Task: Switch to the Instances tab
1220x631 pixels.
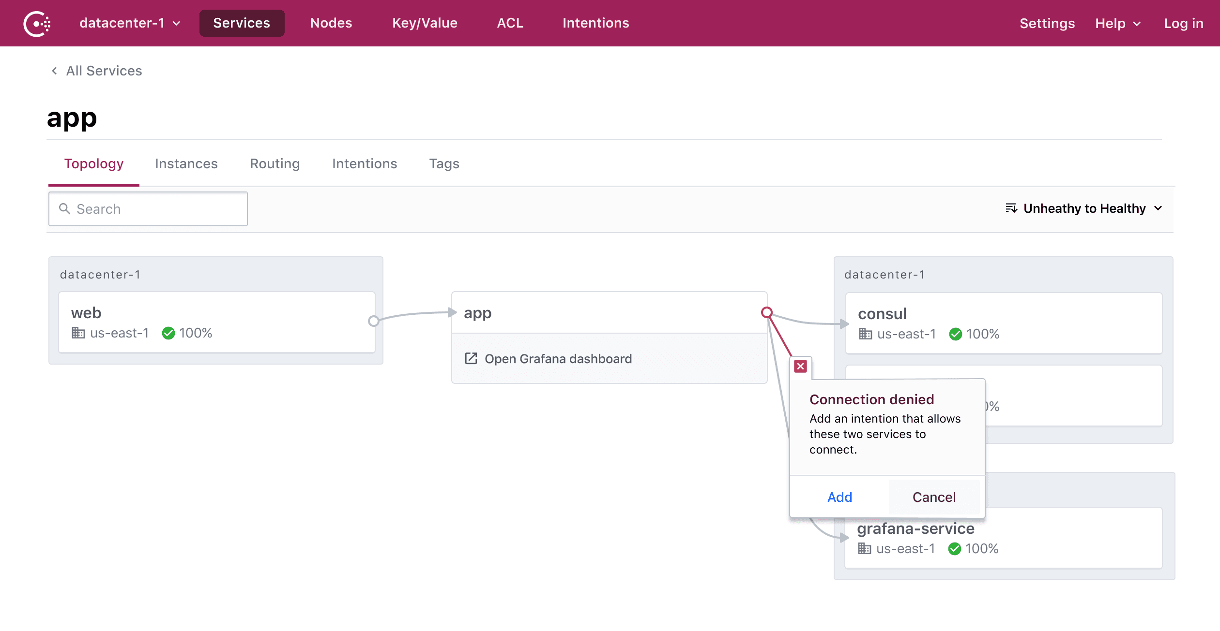Action: coord(186,164)
